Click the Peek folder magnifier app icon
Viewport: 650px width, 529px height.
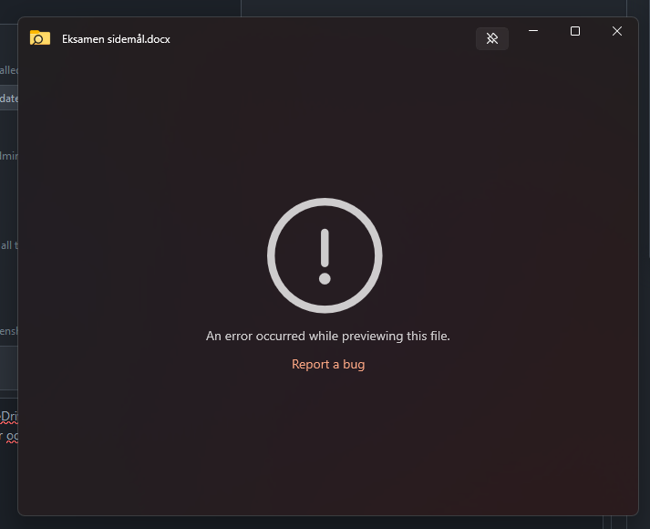click(x=40, y=37)
